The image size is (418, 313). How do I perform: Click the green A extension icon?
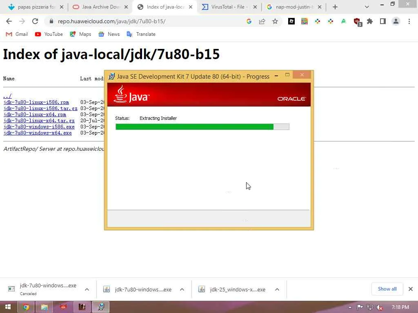344,21
